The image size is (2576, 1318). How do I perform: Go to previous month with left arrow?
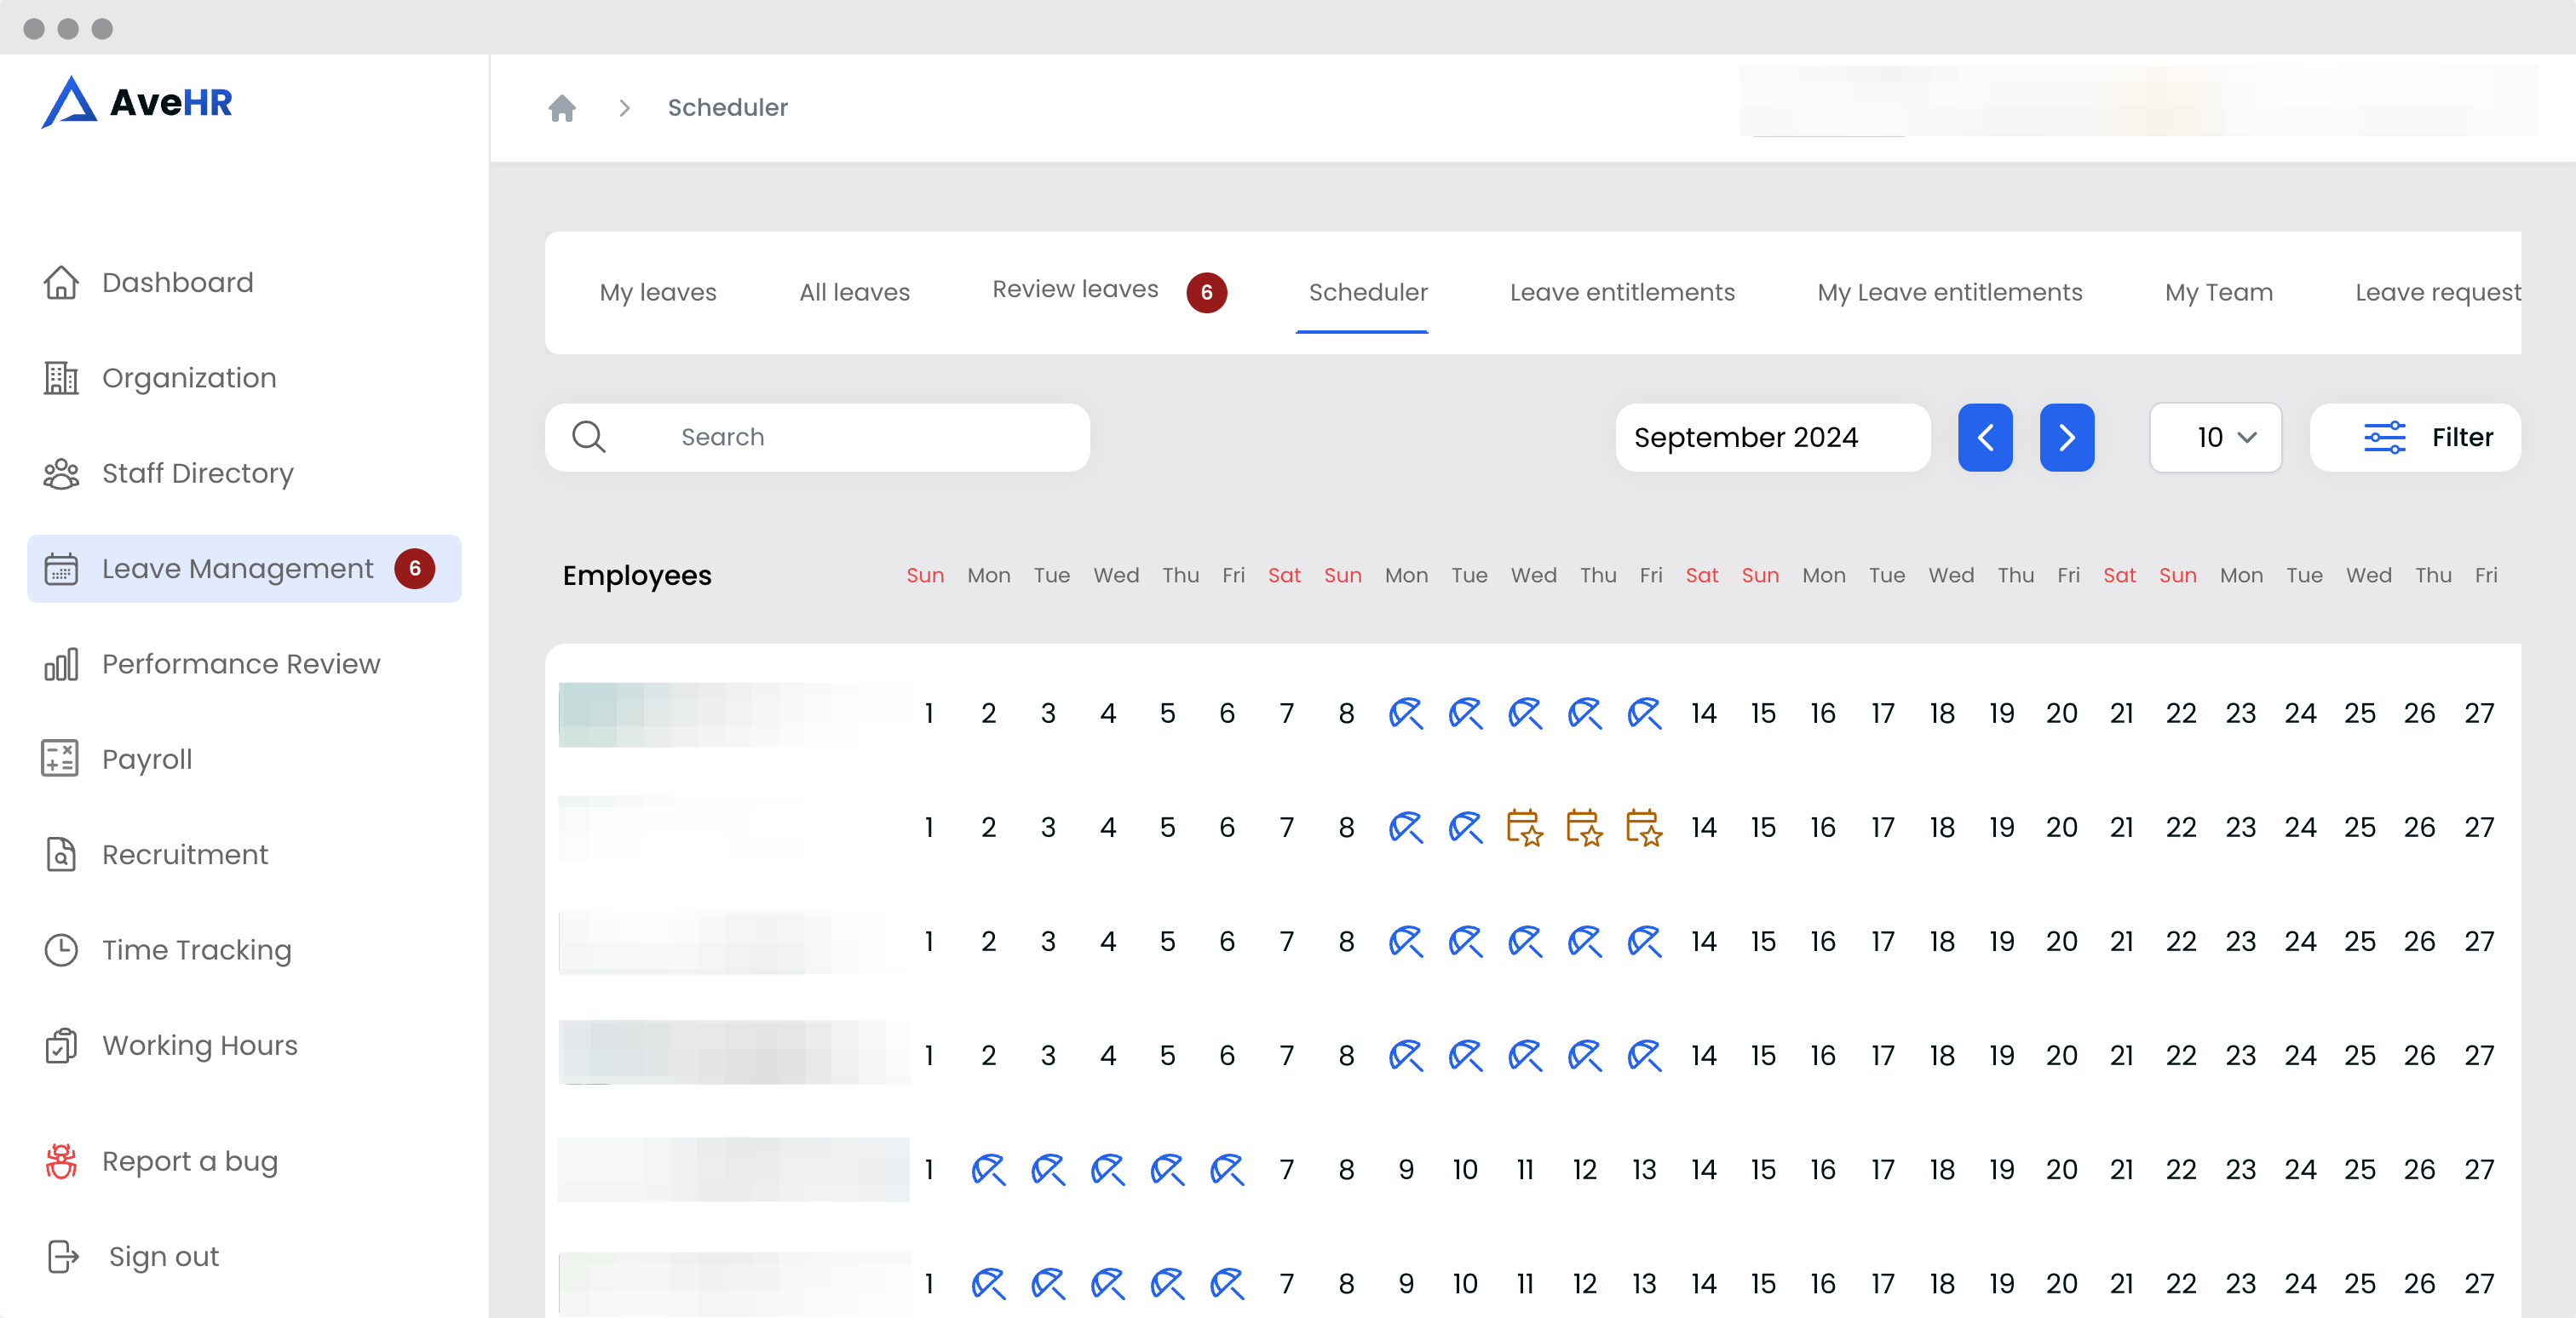pos(1984,438)
